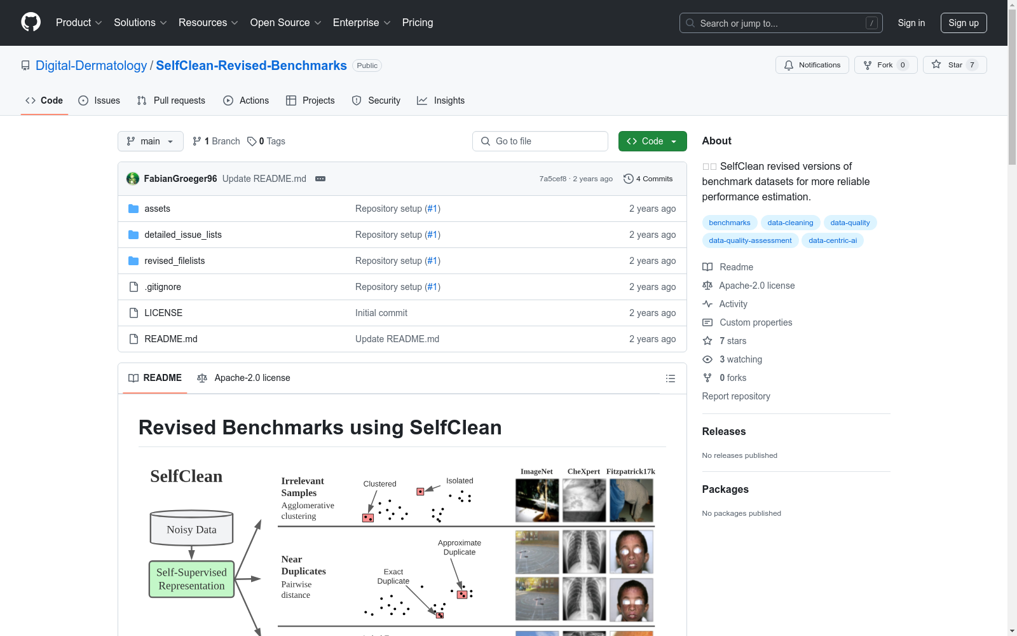This screenshot has height=636, width=1017.
Task: Click the Notifications bell button
Action: click(812, 65)
